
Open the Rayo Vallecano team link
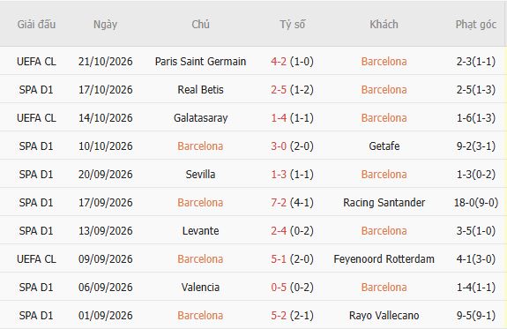[x=384, y=316]
